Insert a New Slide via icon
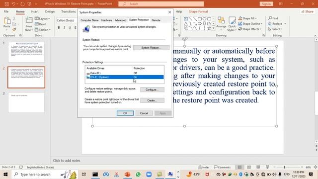 29,20
